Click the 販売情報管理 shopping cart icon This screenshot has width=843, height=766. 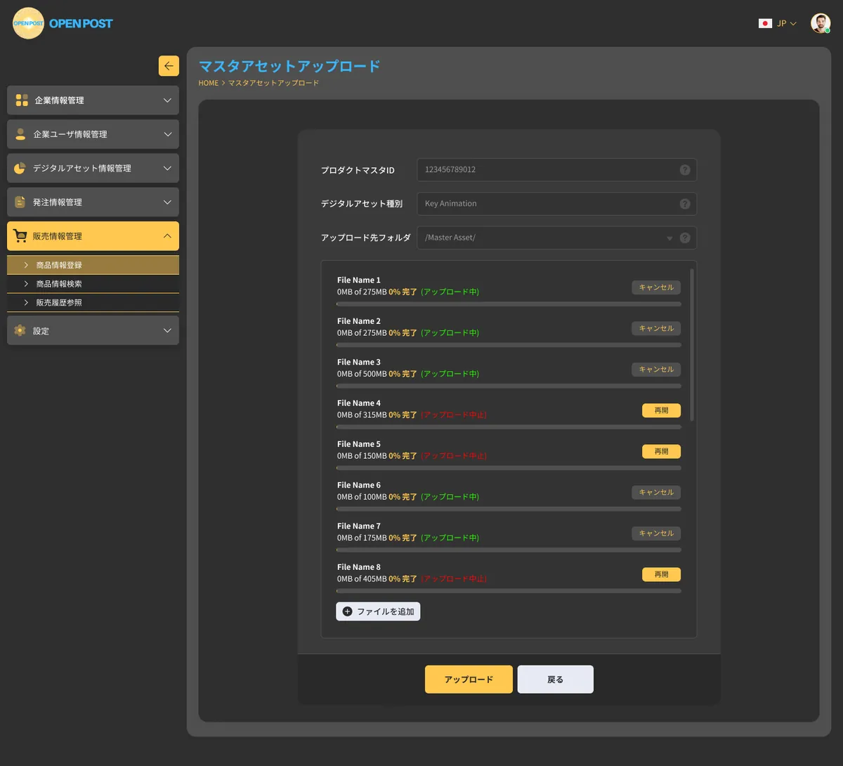20,236
